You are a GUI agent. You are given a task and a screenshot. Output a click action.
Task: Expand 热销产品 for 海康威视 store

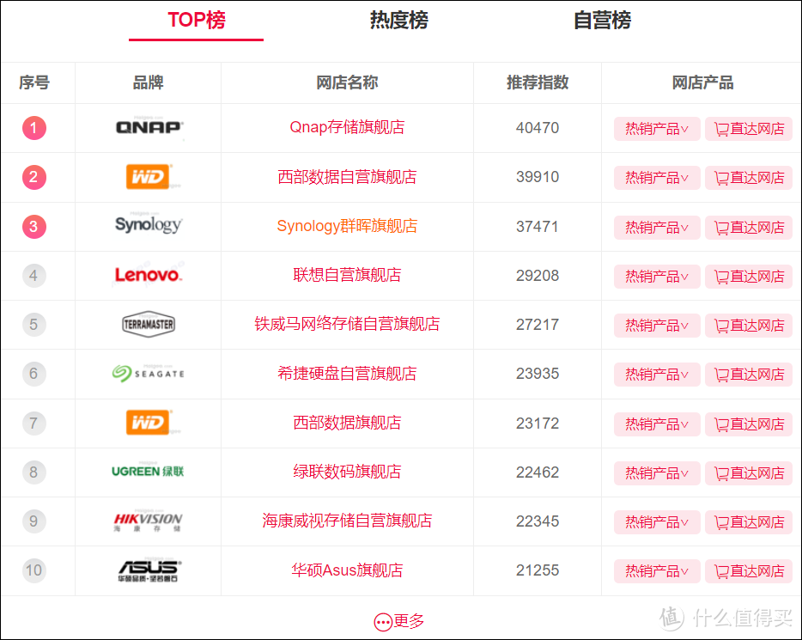[657, 522]
